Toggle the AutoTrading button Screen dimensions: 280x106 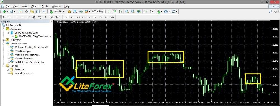[x=94, y=11]
